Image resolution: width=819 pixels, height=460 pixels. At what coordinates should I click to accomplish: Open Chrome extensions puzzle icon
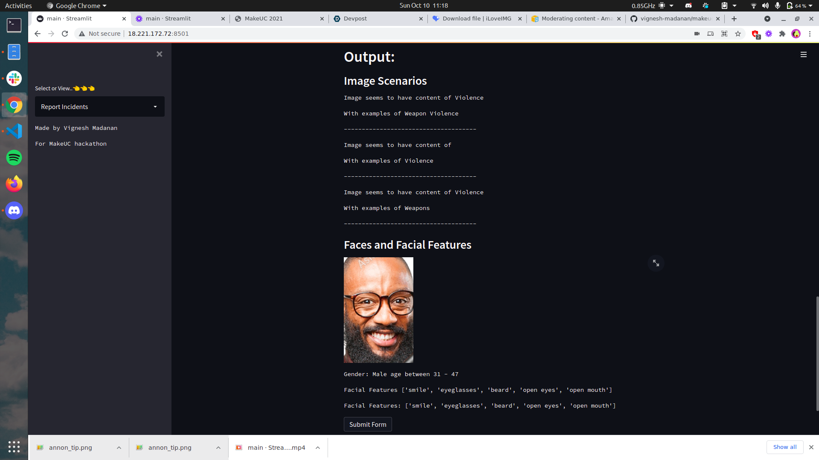pos(782,34)
